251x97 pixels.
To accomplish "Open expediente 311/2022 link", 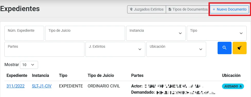I will 16,86.
